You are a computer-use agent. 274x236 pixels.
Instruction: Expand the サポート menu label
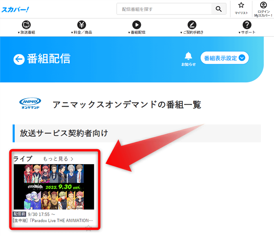coord(247,32)
